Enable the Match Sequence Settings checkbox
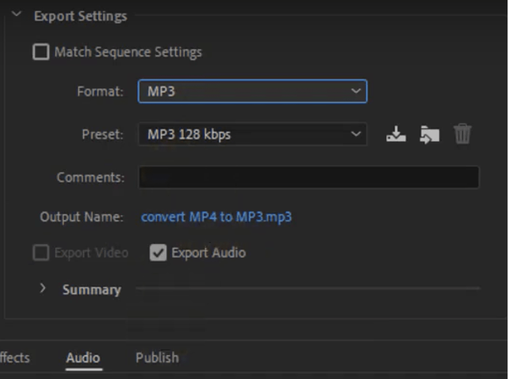Image resolution: width=508 pixels, height=379 pixels. pyautogui.click(x=41, y=52)
